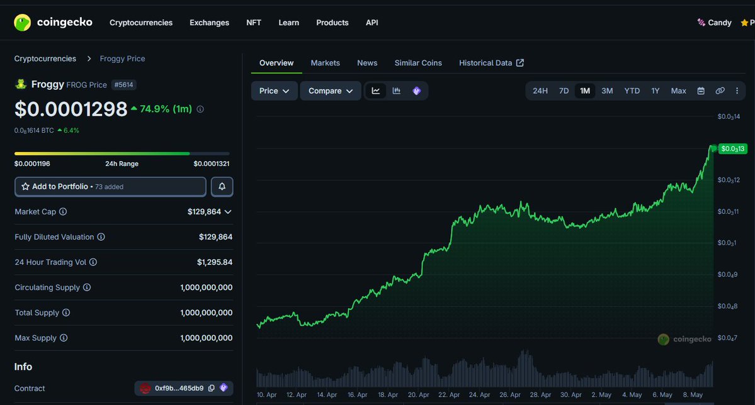Open the NFT nav menu

pos(254,23)
